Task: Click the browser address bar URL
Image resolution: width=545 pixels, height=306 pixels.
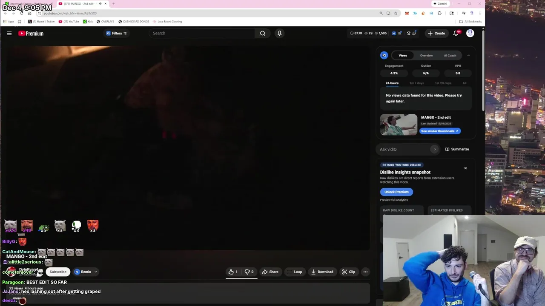Action: 70,13
